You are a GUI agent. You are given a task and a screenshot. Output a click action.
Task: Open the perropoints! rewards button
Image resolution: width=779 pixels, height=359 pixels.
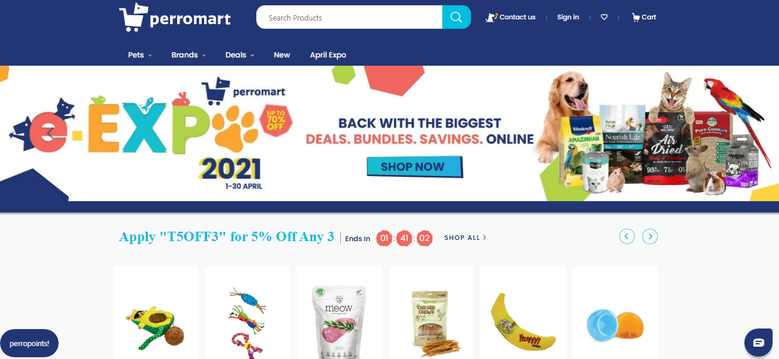pyautogui.click(x=29, y=343)
